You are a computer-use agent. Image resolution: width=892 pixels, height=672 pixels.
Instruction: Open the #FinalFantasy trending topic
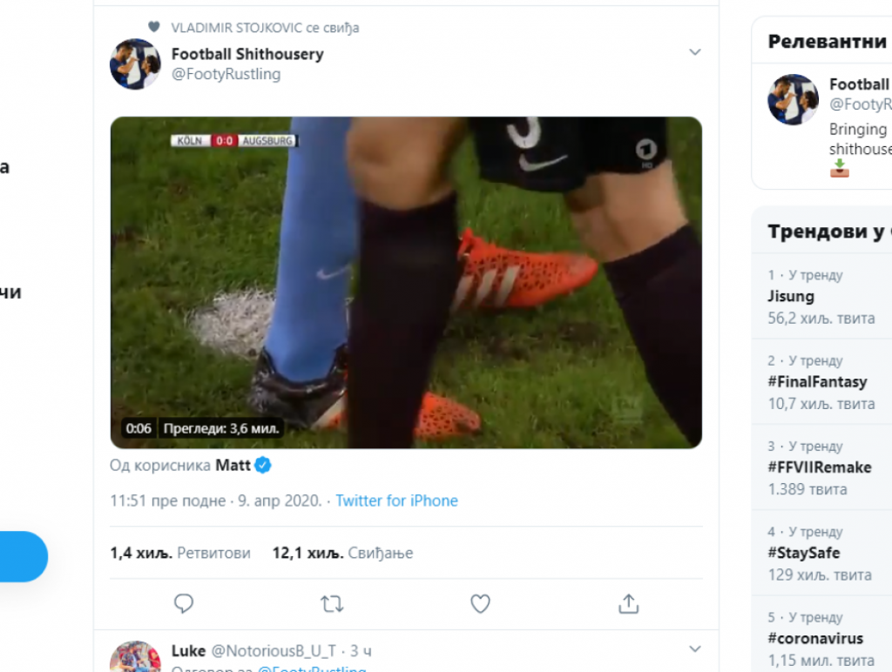[x=817, y=382]
